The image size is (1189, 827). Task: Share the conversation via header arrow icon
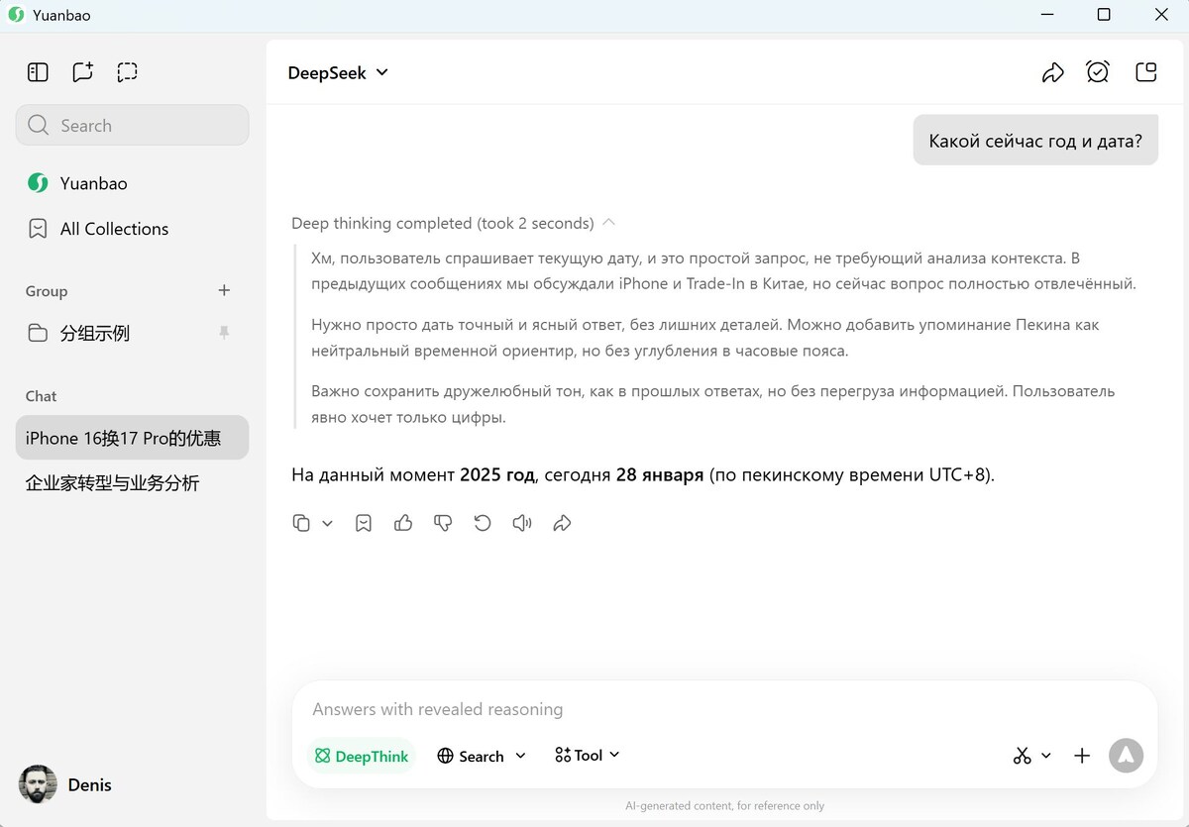pos(1052,72)
